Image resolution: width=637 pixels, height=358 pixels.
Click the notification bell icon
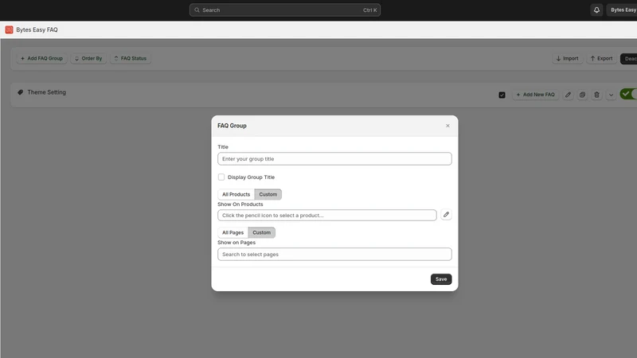tap(596, 10)
